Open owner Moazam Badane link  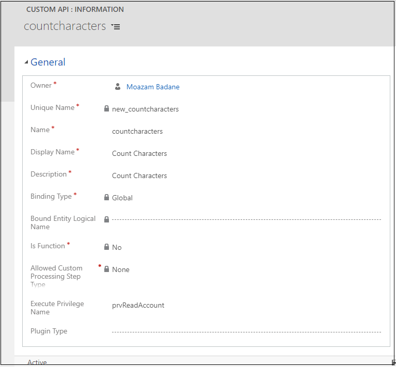coord(153,87)
